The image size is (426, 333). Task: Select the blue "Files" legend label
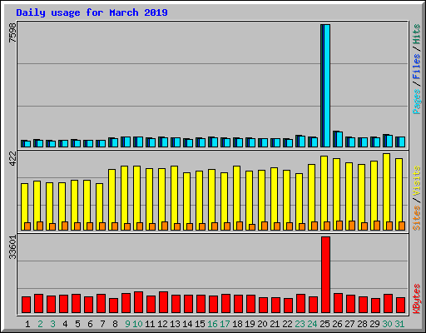coord(417,67)
